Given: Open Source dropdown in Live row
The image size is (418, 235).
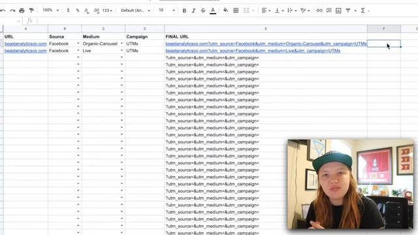Looking at the screenshot, I should click(78, 50).
